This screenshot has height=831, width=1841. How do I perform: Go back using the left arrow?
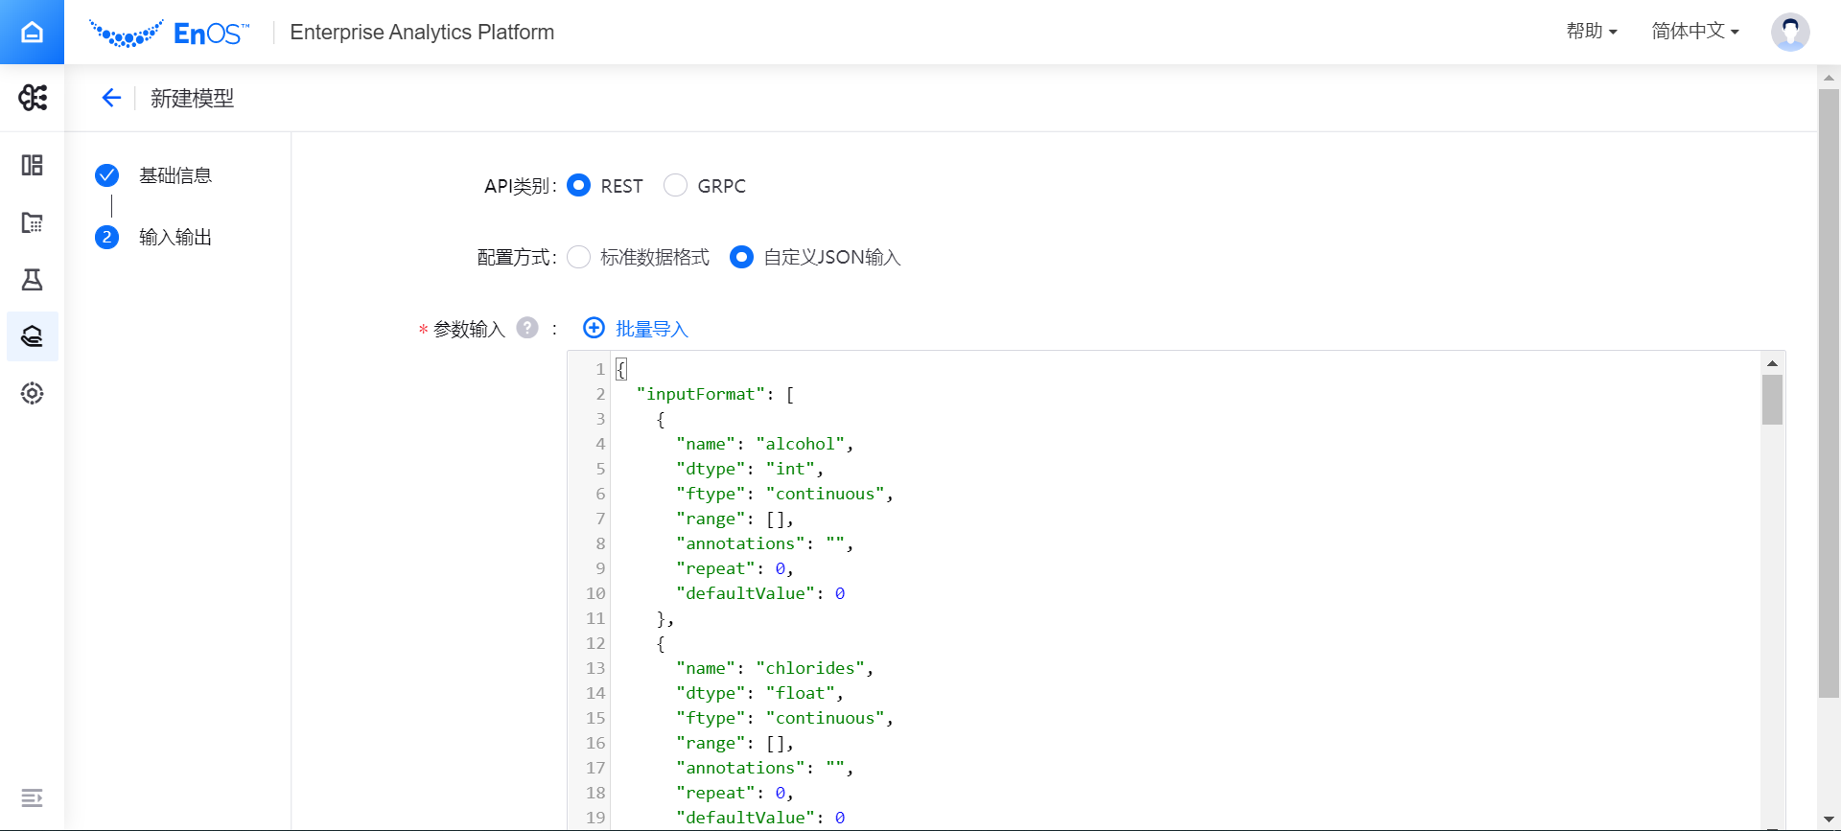[x=111, y=98]
